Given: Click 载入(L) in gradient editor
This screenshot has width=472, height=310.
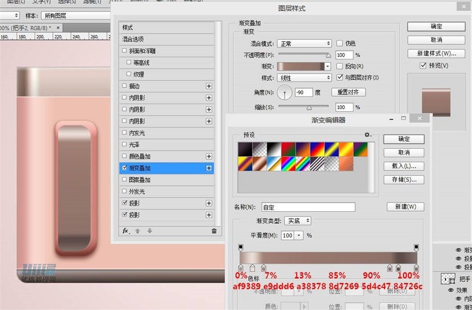Looking at the screenshot, I should [404, 166].
